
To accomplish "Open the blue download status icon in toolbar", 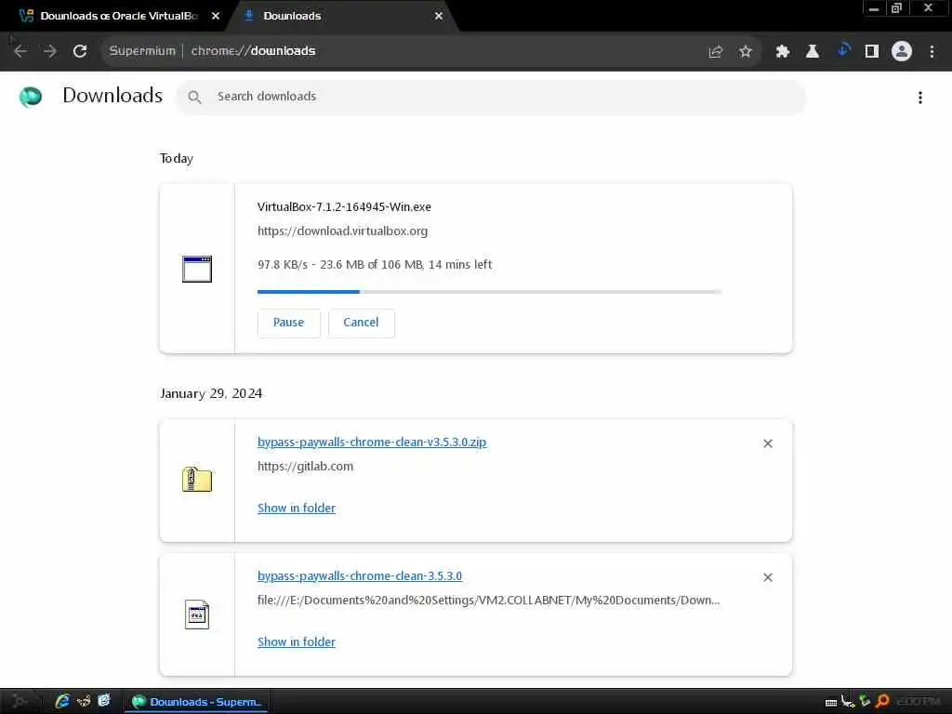I will tap(843, 50).
